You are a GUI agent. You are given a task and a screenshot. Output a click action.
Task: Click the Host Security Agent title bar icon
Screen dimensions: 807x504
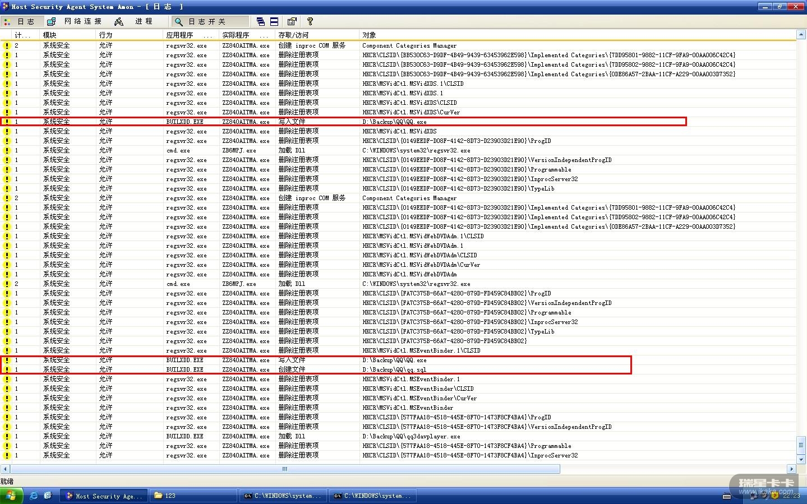click(x=5, y=6)
